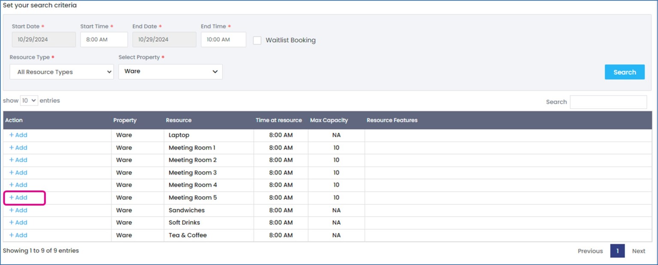Click the Ware property cell in Laptop row
Image resolution: width=658 pixels, height=265 pixels.
[138, 135]
